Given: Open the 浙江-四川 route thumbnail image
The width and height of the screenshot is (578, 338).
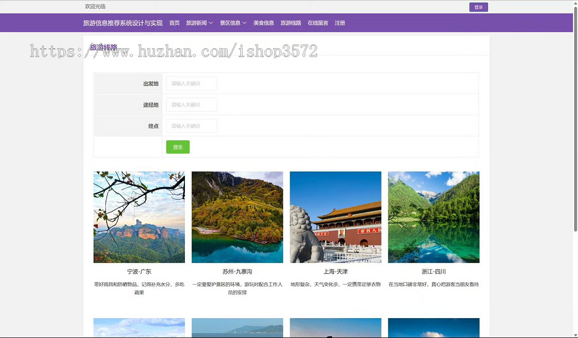Looking at the screenshot, I should click(x=433, y=217).
